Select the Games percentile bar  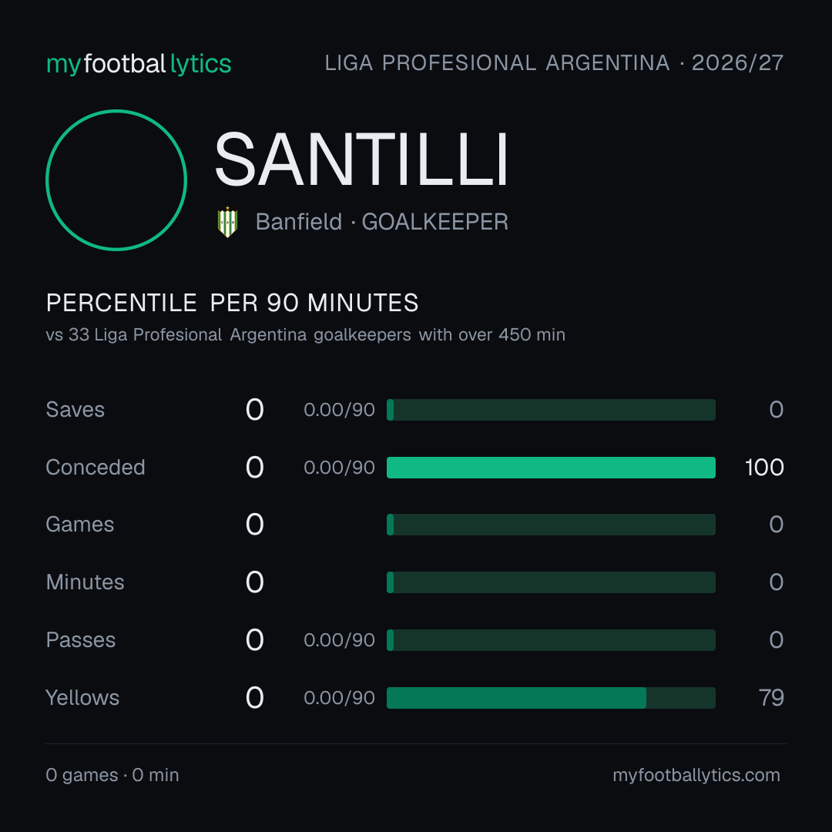[x=551, y=525]
